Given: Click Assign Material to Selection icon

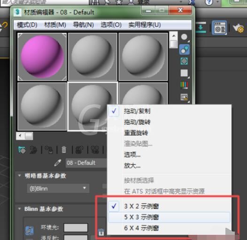Looking at the screenshot, I should click(49, 150).
